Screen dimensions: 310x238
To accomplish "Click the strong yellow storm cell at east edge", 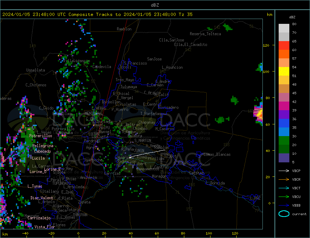I will pyautogui.click(x=259, y=114).
